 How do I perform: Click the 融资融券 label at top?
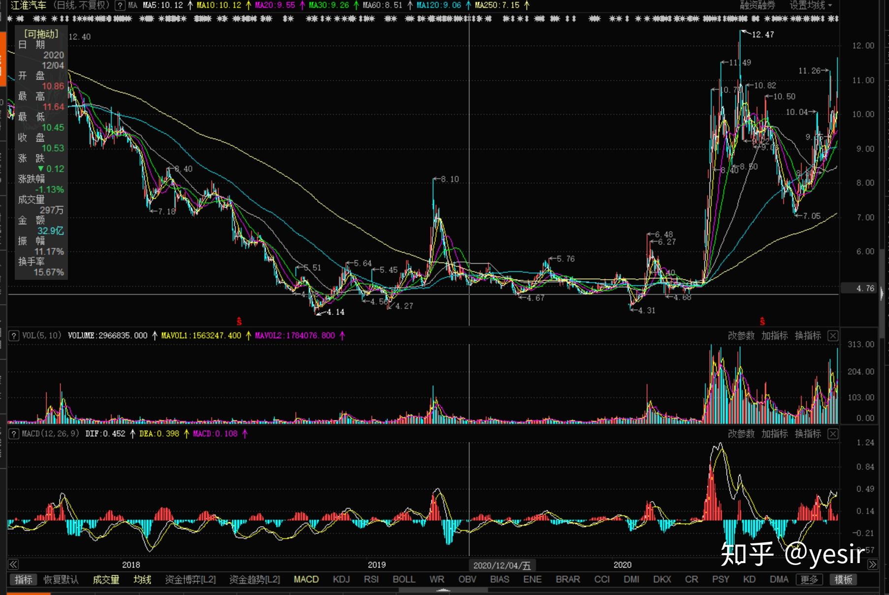pos(757,5)
